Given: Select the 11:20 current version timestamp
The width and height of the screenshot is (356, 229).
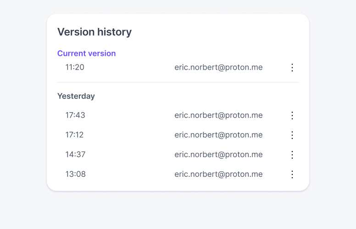Looking at the screenshot, I should (75, 67).
